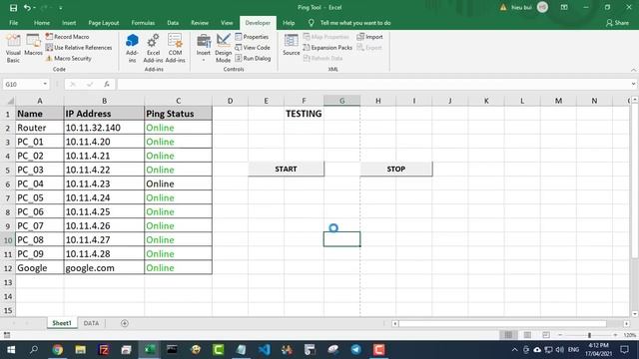This screenshot has width=639, height=359.
Task: Select all cells via corner button
Action: point(8,101)
